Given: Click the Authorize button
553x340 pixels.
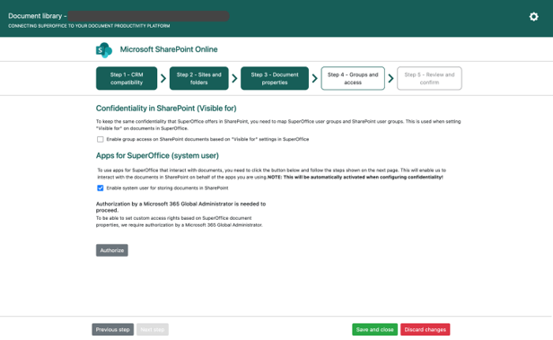Looking at the screenshot, I should [112, 250].
